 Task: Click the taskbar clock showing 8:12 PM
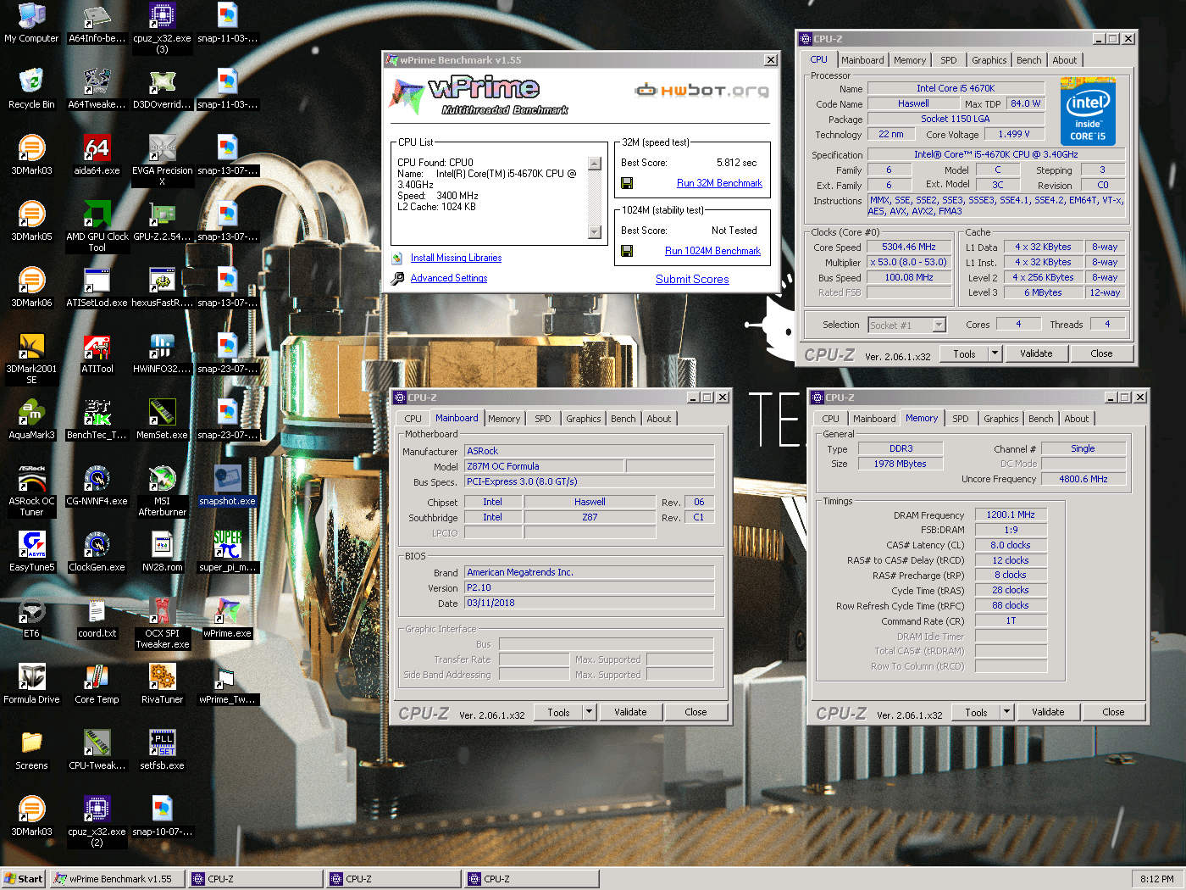point(1157,879)
